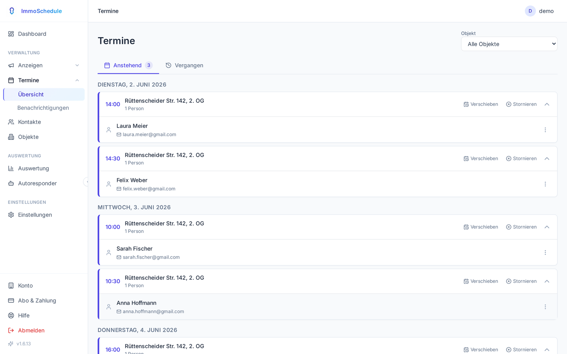Open kebab menu for Sarah Fischer
The height and width of the screenshot is (354, 567).
(545, 252)
